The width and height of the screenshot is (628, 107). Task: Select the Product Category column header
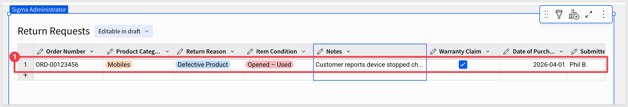click(138, 52)
